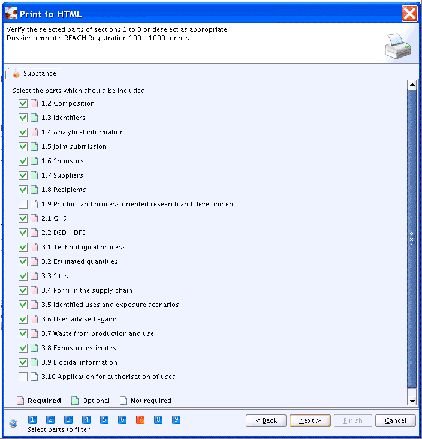
Task: Uncheck the 3.3 Sites checkbox
Action: coord(23,276)
